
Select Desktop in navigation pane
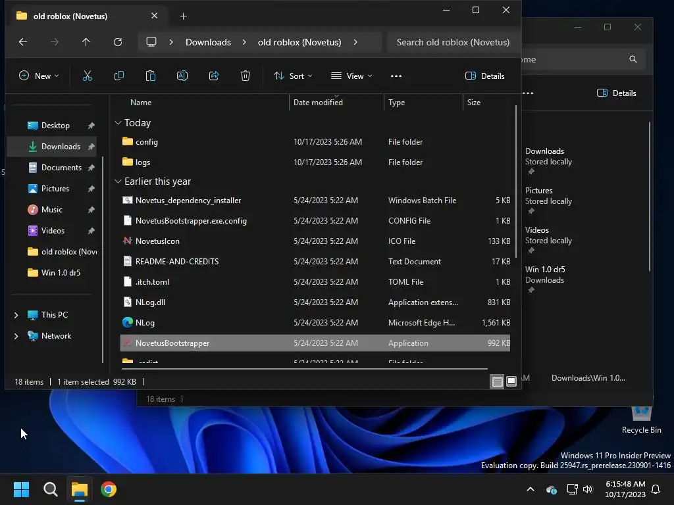(55, 126)
